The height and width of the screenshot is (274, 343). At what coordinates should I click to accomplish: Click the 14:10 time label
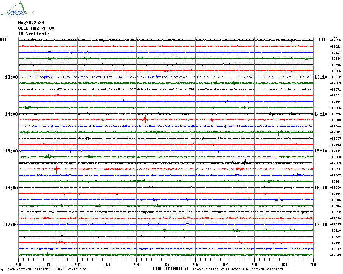tap(321, 114)
